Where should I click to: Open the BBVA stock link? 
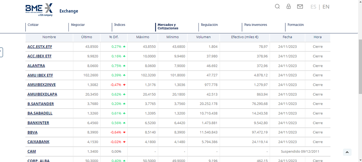pos(33,132)
